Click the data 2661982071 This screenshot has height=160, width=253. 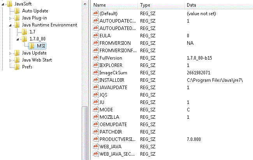pyautogui.click(x=199, y=73)
